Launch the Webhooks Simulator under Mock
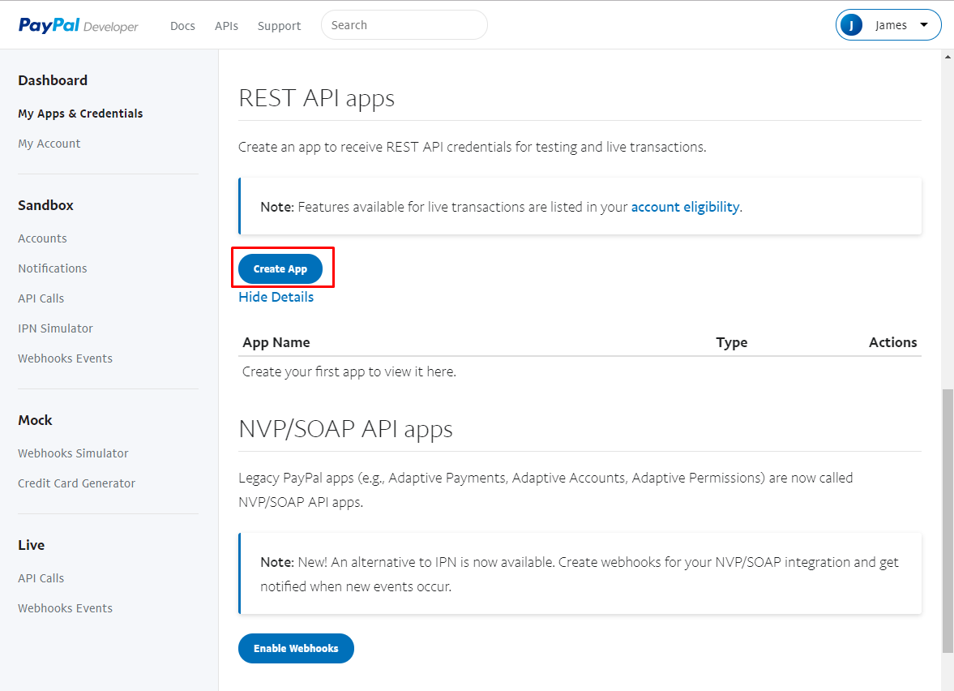Viewport: 954px width, 691px height. (73, 453)
